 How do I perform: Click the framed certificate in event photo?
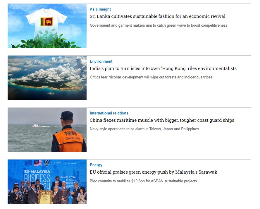click(45, 197)
